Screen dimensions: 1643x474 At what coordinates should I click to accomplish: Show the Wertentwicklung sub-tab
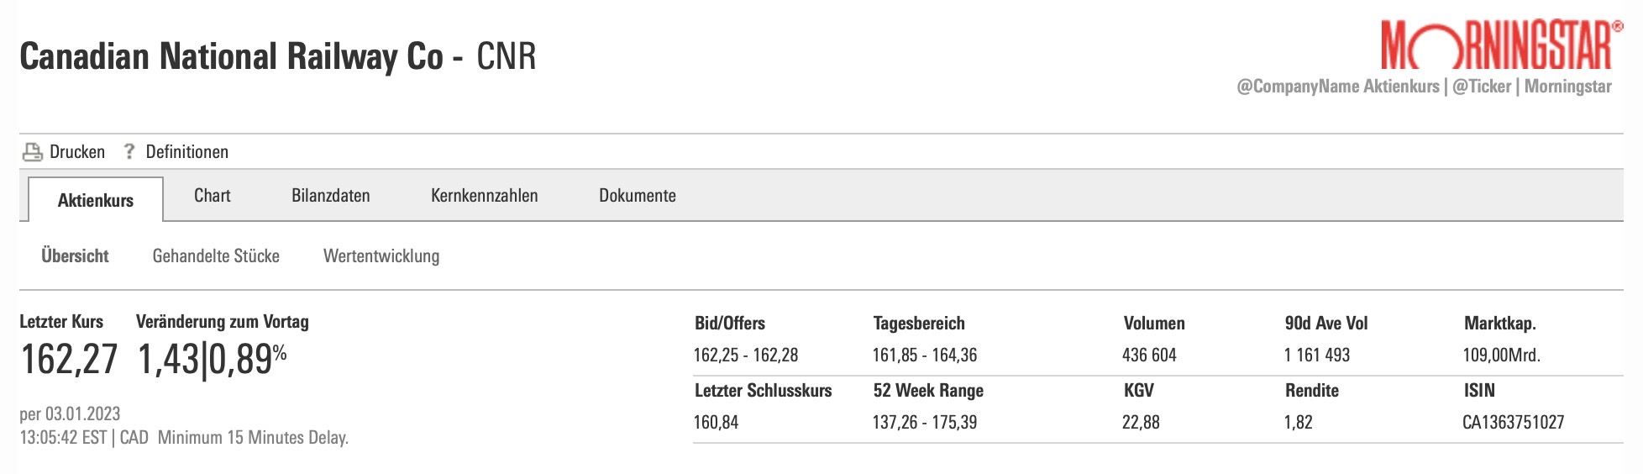(381, 256)
